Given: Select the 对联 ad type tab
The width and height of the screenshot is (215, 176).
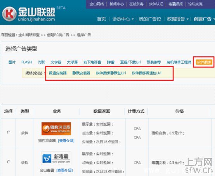Looking at the screenshot, I should pos(42,62).
